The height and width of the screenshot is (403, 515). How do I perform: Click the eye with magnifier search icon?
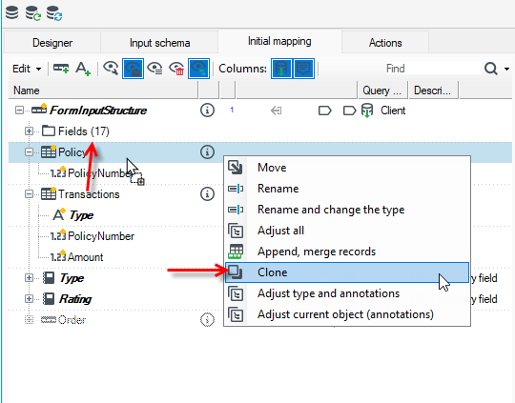coord(111,69)
